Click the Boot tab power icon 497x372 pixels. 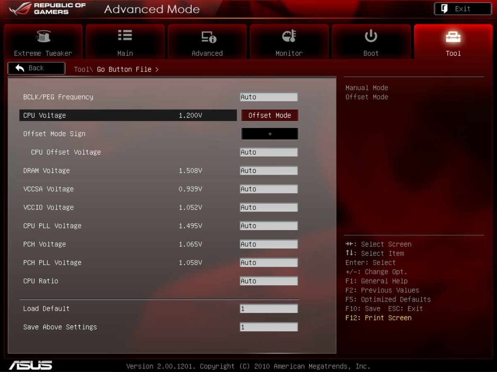[371, 36]
